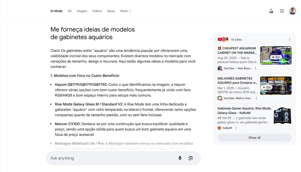Click the query title Me forneça ideias
Viewport: 301px width, 172px height.
pos(92,33)
